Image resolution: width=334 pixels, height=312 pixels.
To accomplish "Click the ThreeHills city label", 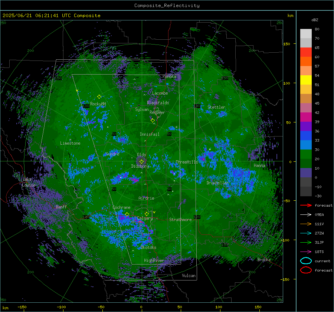I will click(187, 162).
